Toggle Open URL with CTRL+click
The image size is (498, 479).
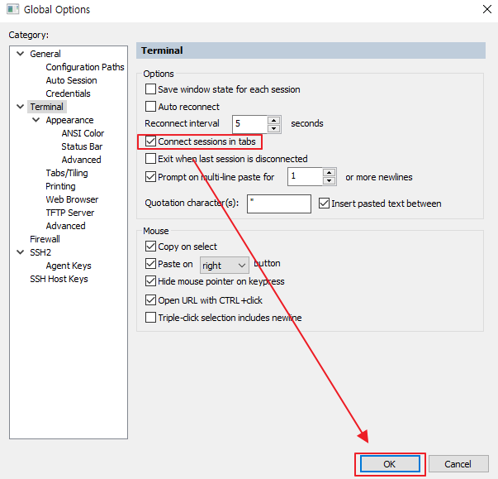[150, 300]
